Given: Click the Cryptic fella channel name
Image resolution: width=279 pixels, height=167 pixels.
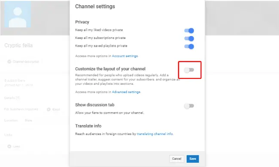Looking at the screenshot, I should [x=18, y=45].
